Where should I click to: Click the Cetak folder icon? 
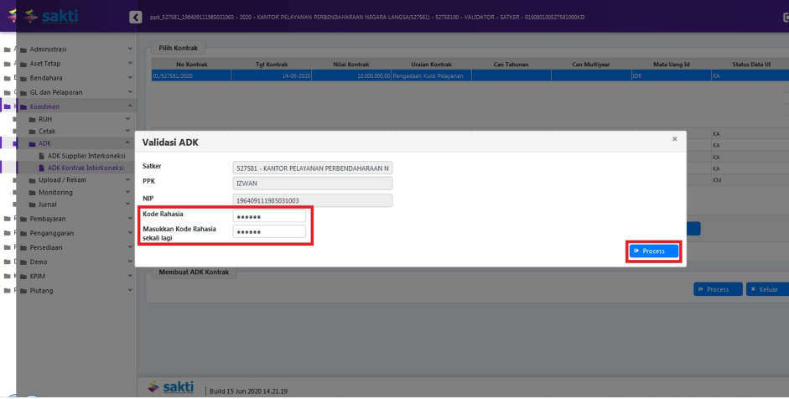(33, 132)
